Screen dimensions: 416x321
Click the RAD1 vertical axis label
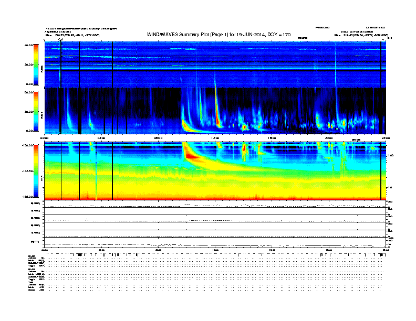(x=42, y=115)
